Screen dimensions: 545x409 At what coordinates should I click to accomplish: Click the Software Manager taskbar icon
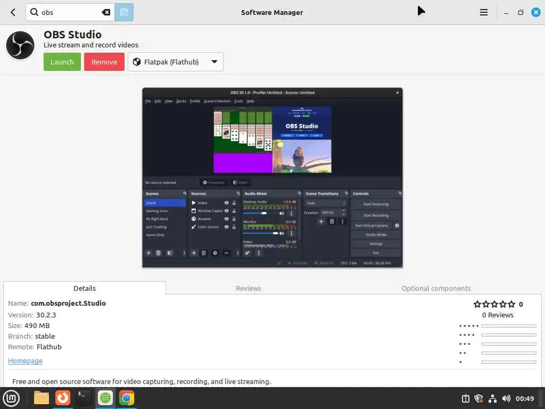pyautogui.click(x=105, y=398)
